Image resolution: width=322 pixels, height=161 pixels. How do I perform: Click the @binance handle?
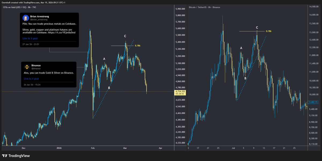click(x=36, y=69)
